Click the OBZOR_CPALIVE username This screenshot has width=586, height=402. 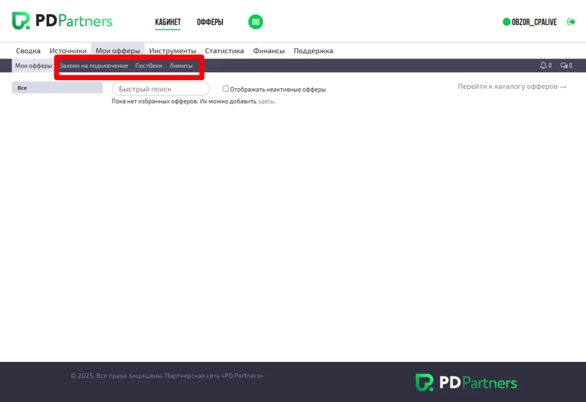(x=534, y=22)
